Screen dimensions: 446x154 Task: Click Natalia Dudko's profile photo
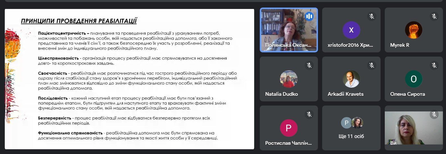(288, 79)
